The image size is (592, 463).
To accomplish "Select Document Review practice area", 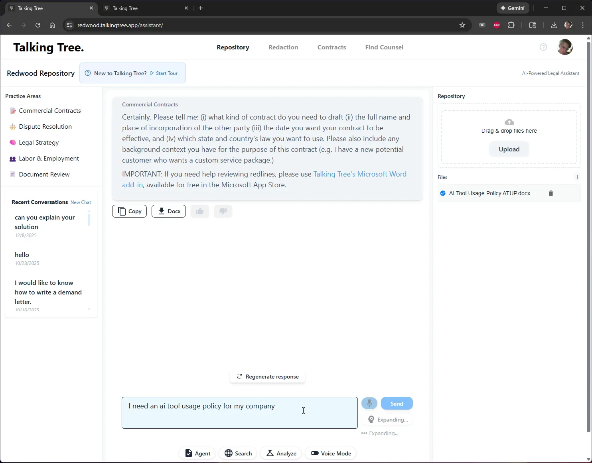I will coord(44,175).
